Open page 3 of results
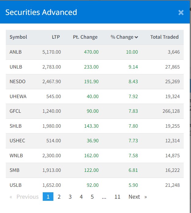Viewport: 191px width, 213px height. tap(70, 197)
